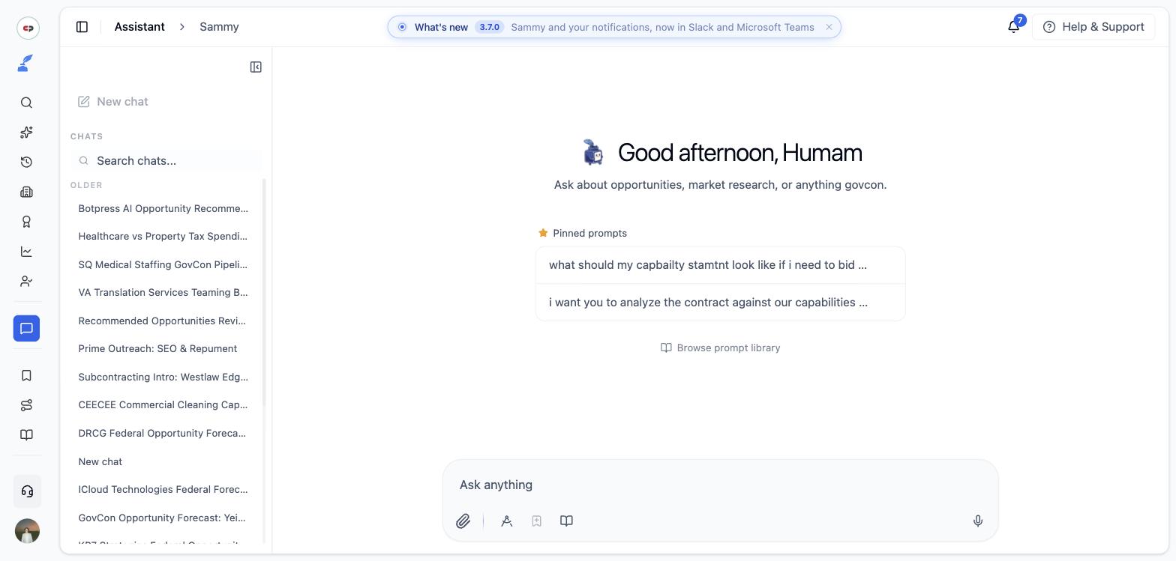Image resolution: width=1176 pixels, height=561 pixels.
Task: Select the blue chat assistant icon
Action: click(x=26, y=328)
